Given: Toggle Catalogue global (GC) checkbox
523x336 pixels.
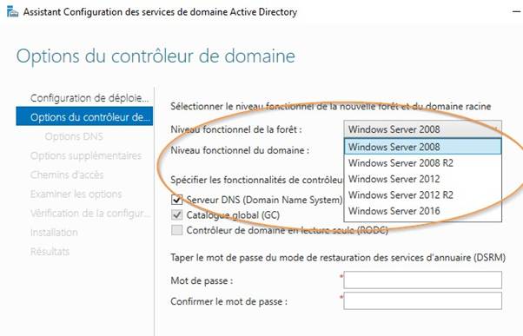Looking at the screenshot, I should (x=176, y=214).
